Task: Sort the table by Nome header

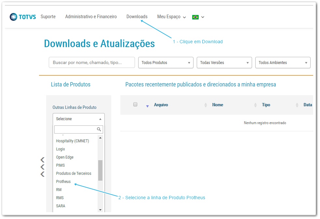Action: click(x=218, y=105)
